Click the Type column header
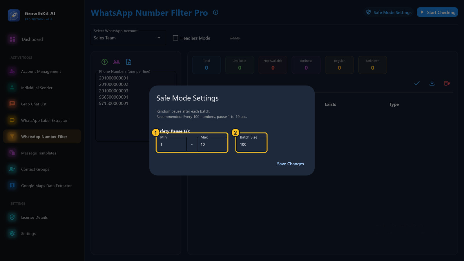The width and height of the screenshot is (464, 261). 394,104
